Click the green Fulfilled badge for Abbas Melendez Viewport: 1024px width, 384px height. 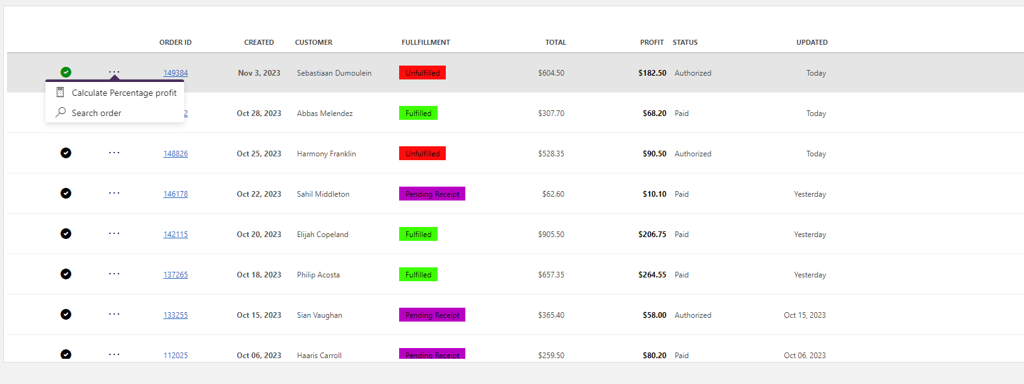click(418, 113)
